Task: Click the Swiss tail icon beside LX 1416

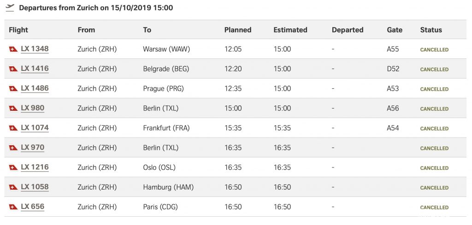Action: pyautogui.click(x=13, y=69)
